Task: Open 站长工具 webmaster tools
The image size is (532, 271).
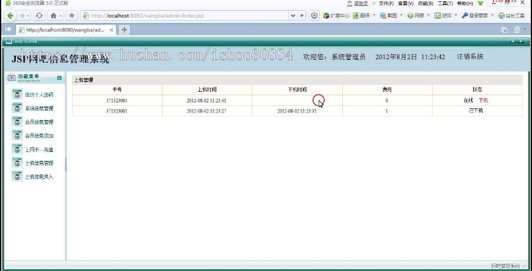Action: tap(512, 15)
